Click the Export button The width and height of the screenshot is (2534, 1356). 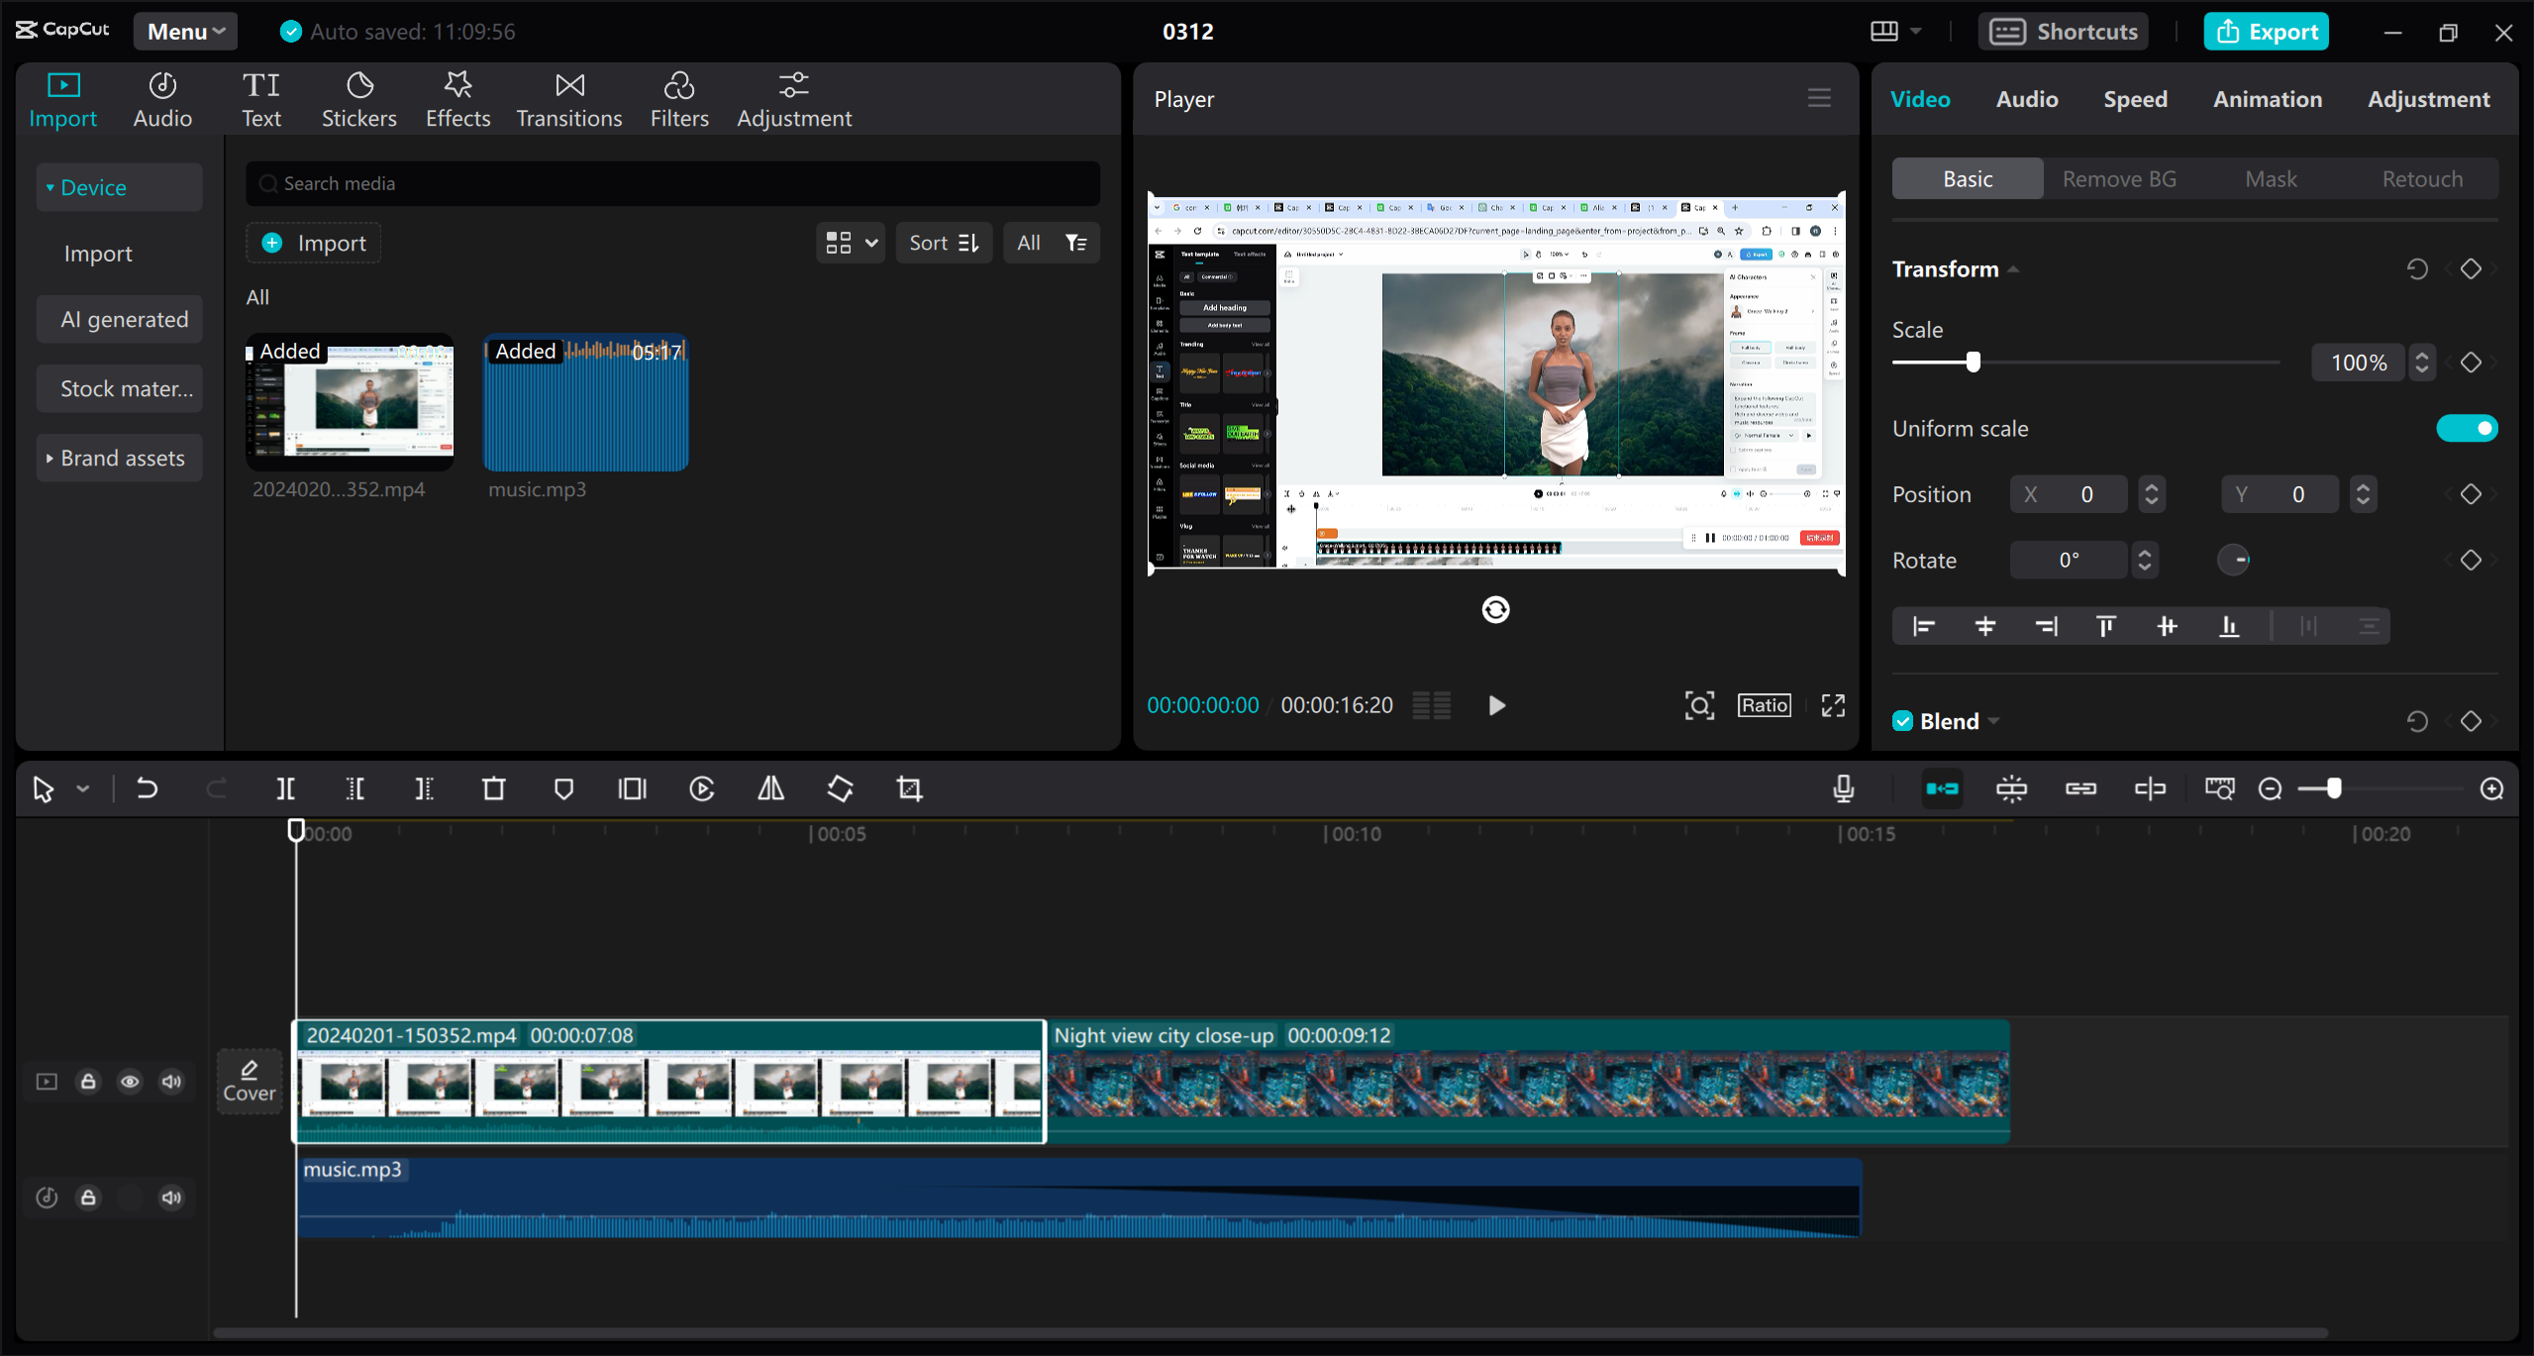tap(2266, 31)
